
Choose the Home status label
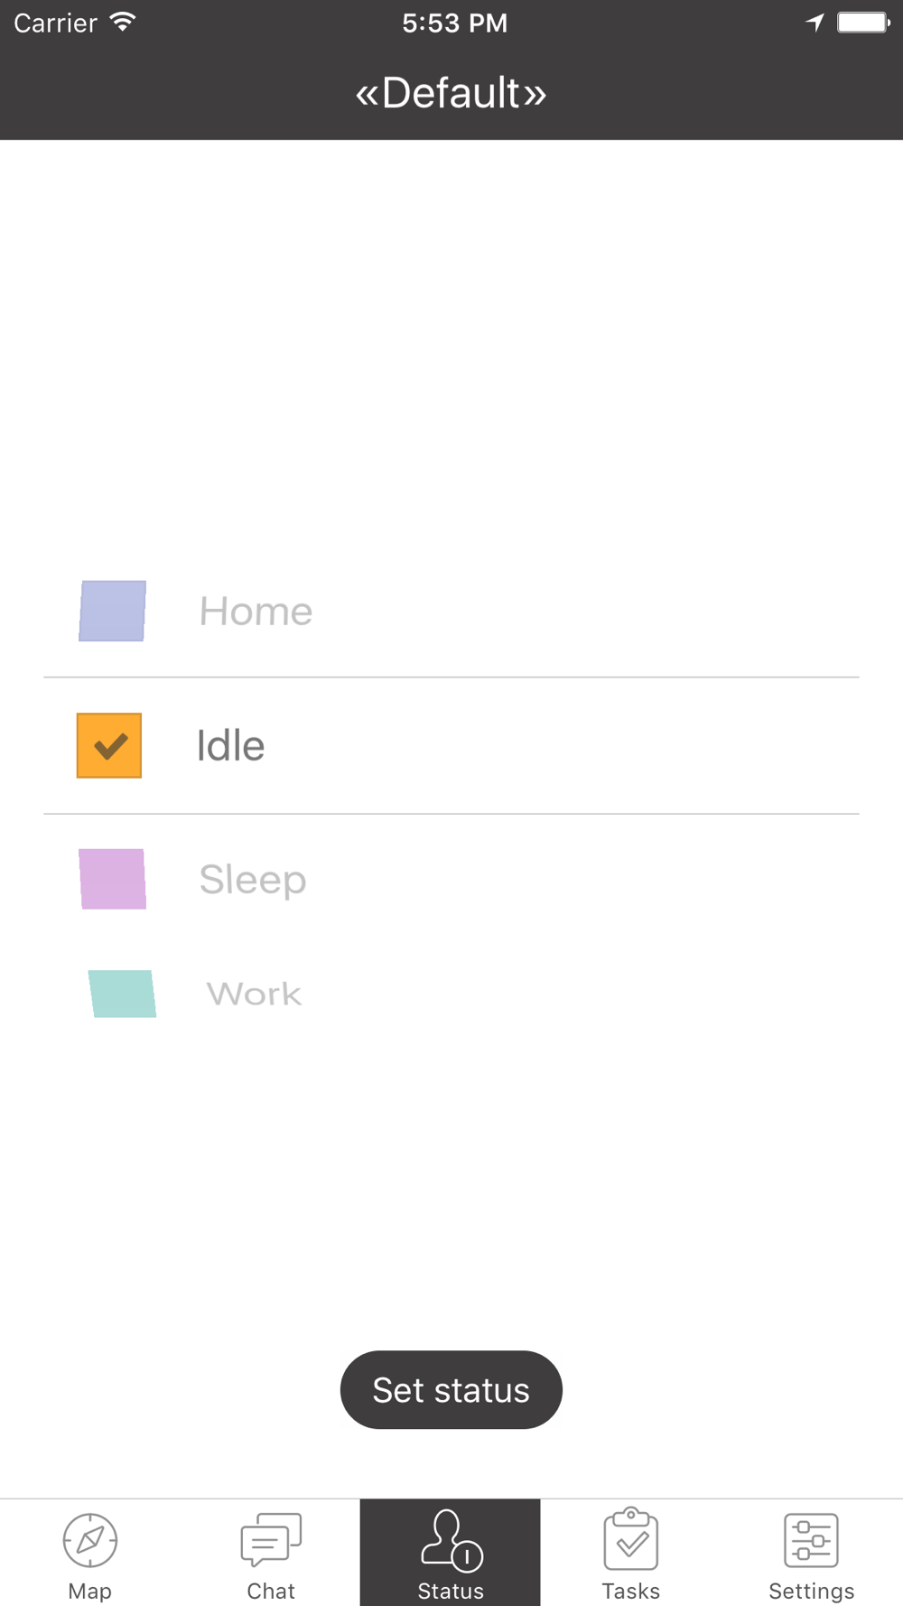tap(256, 612)
